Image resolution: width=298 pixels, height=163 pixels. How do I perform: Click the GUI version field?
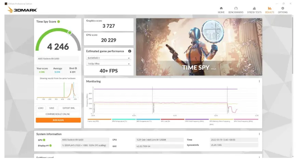tap(159, 146)
